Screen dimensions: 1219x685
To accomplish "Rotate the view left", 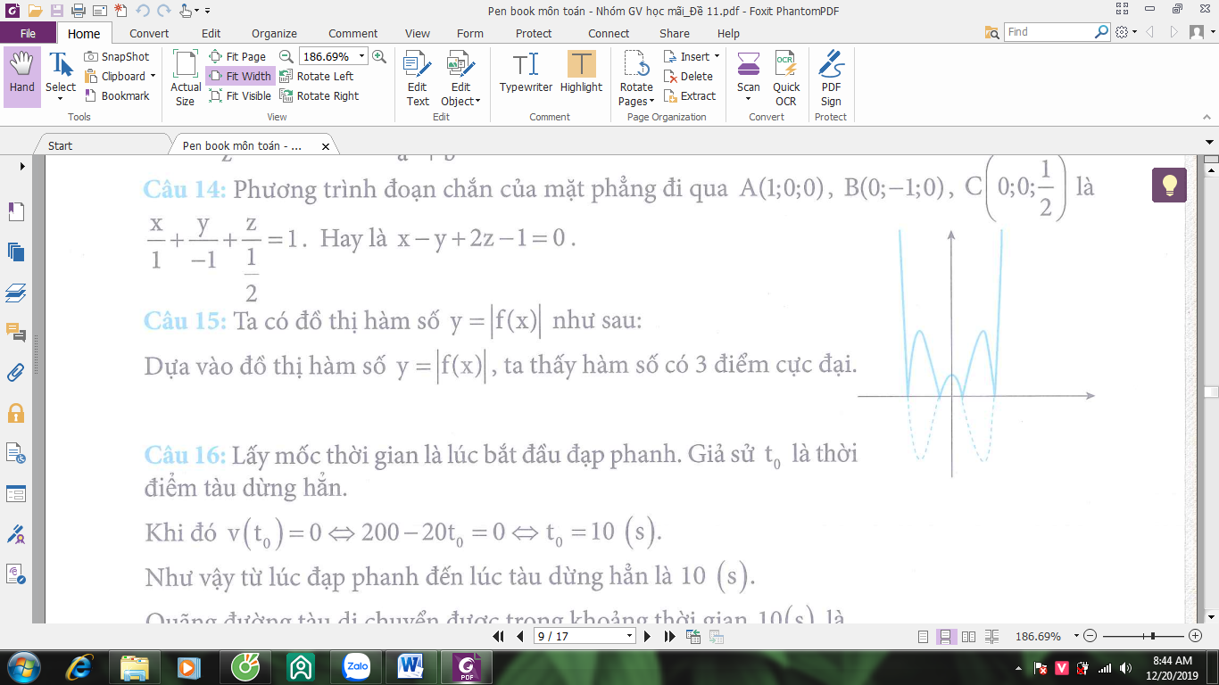I will [317, 76].
